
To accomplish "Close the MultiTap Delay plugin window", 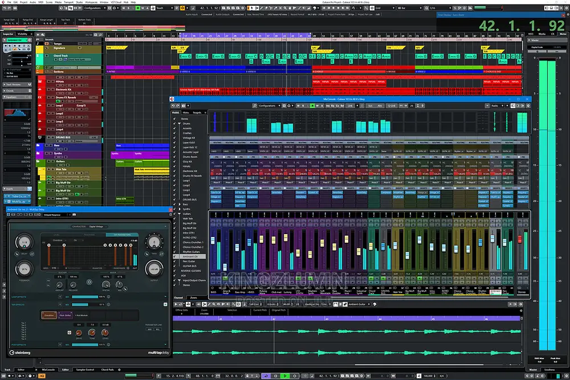I will 170,210.
